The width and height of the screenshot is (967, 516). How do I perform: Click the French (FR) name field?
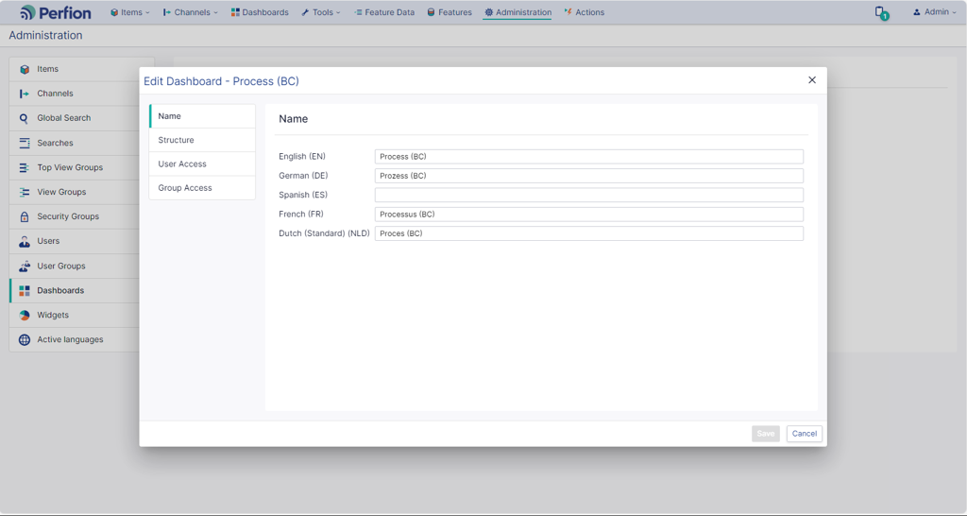tap(589, 215)
